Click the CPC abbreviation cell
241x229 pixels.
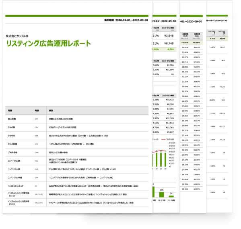37,144
